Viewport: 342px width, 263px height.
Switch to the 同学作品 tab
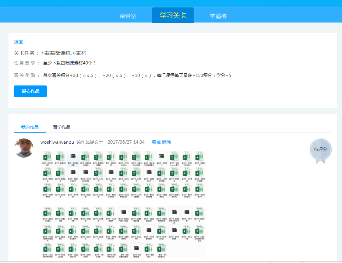tap(61, 127)
